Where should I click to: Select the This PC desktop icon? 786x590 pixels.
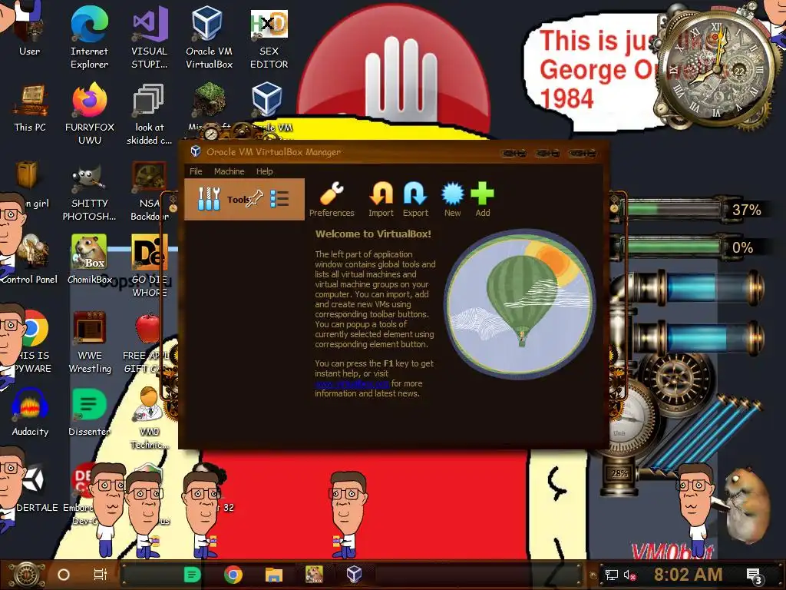pos(30,108)
